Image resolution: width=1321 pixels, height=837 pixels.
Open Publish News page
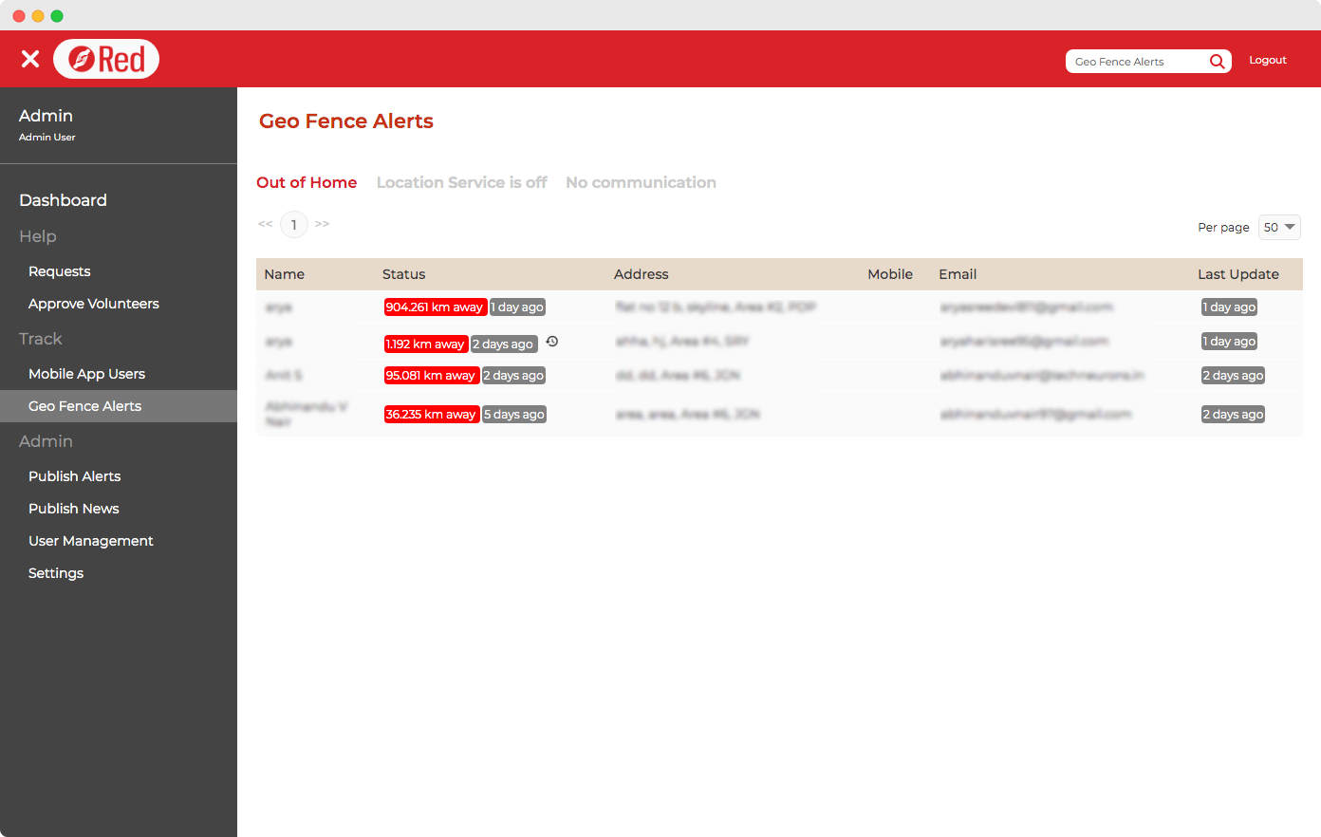click(74, 509)
